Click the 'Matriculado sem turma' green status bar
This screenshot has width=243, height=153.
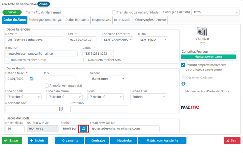tap(208, 57)
